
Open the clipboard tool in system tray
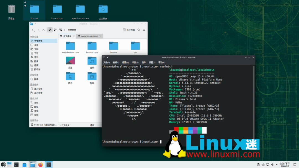pyautogui.click(x=259, y=164)
